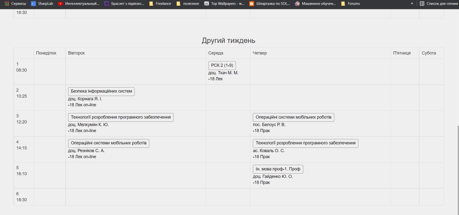Open the YouTube Интеллектуальный bookmark
This screenshot has height=215, width=459.
(x=79, y=4)
